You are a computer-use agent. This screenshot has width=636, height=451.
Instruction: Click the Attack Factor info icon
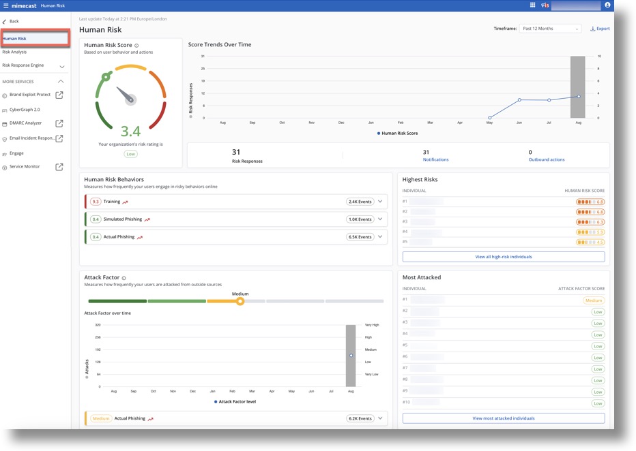124,278
